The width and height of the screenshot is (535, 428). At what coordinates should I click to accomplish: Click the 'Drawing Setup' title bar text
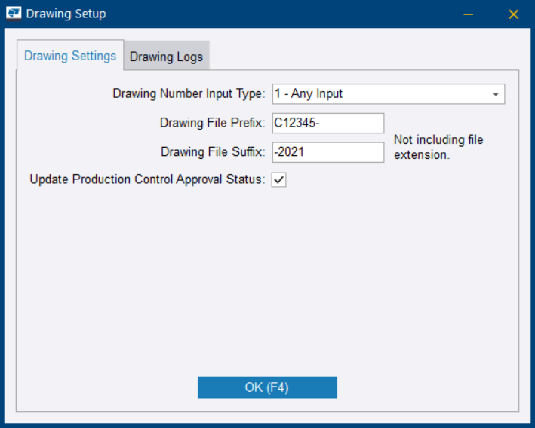click(x=66, y=14)
